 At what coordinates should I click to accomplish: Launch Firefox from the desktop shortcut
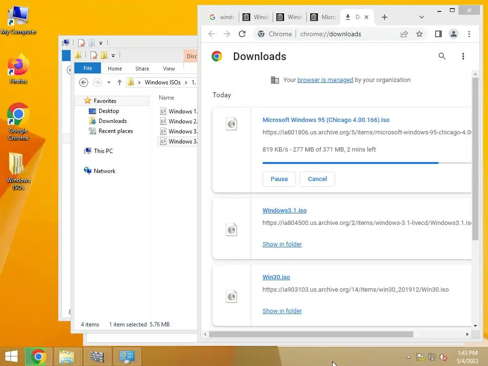[x=19, y=69]
